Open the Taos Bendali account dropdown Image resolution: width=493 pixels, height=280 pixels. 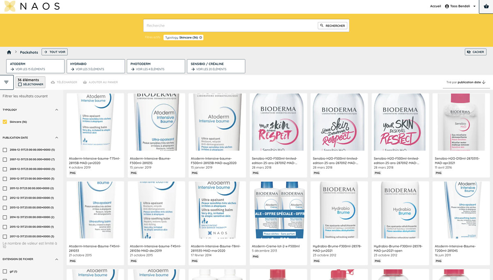[x=461, y=6]
